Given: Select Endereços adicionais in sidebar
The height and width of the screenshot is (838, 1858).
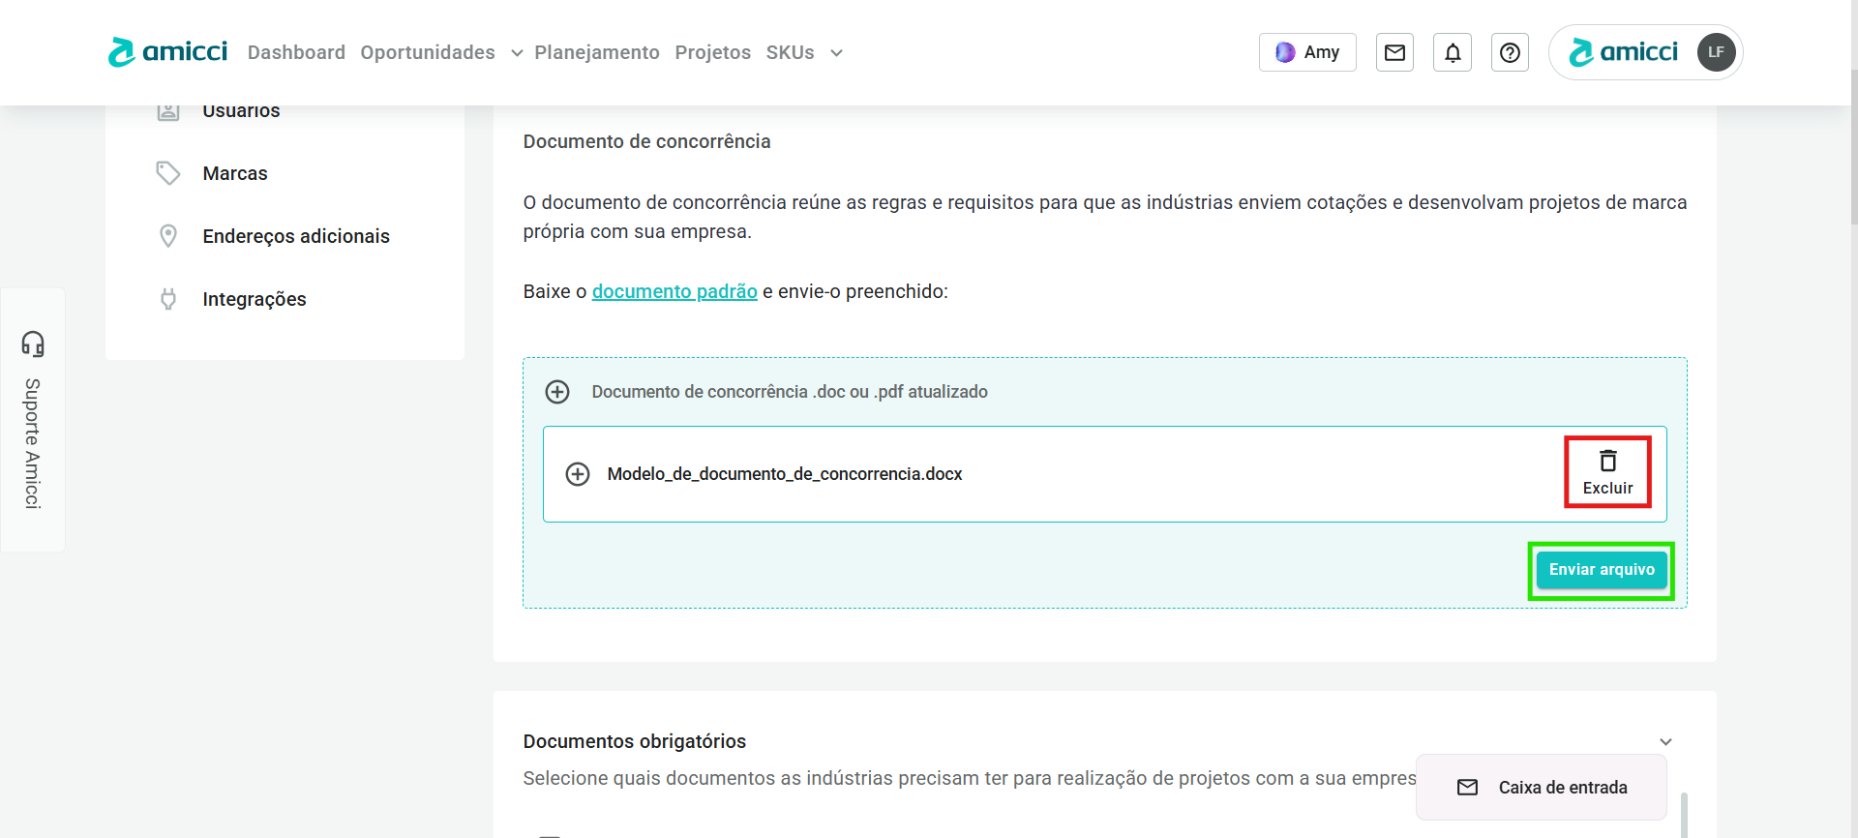Looking at the screenshot, I should (296, 236).
